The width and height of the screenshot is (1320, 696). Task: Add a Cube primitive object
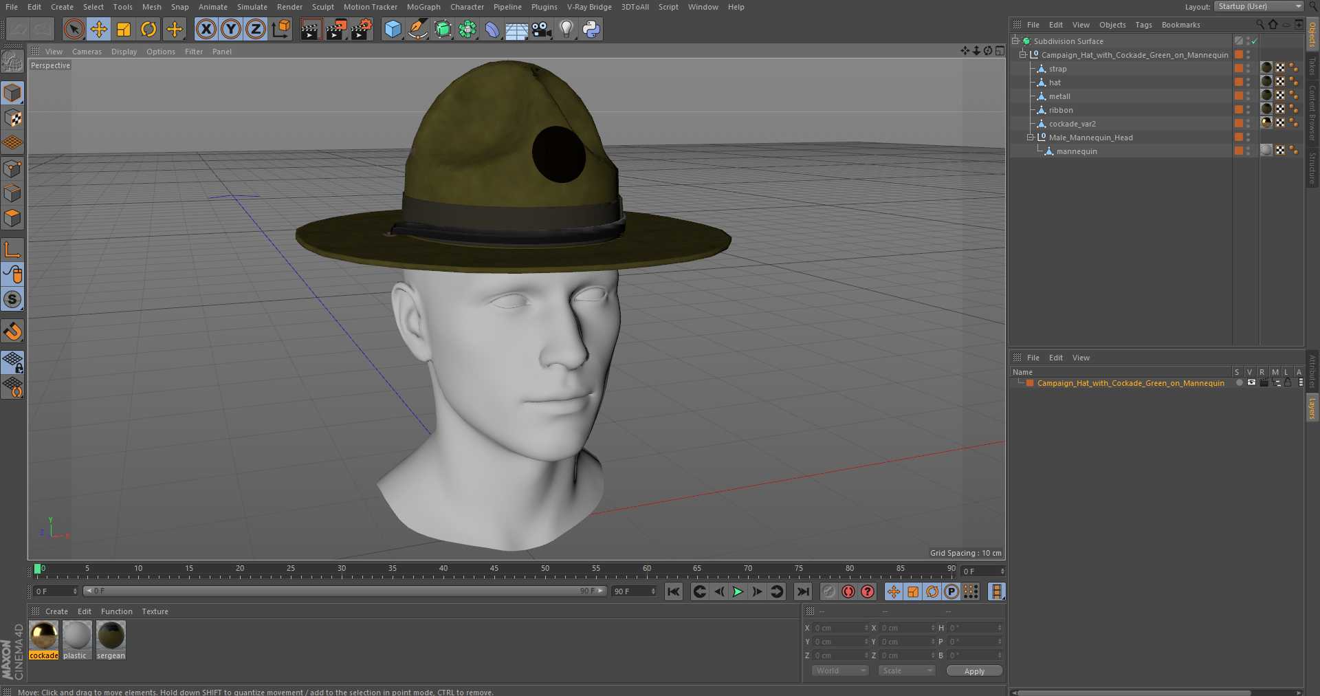[x=393, y=29]
